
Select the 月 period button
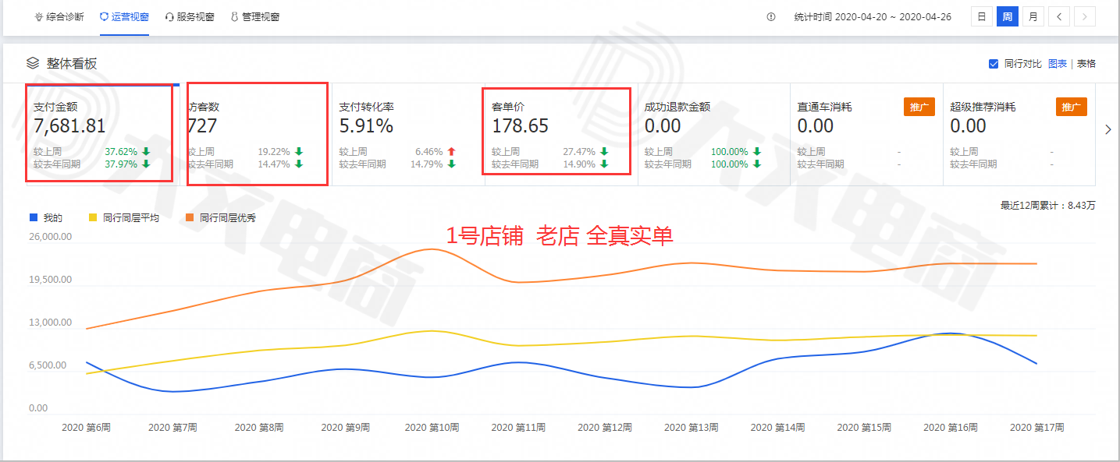(1033, 16)
